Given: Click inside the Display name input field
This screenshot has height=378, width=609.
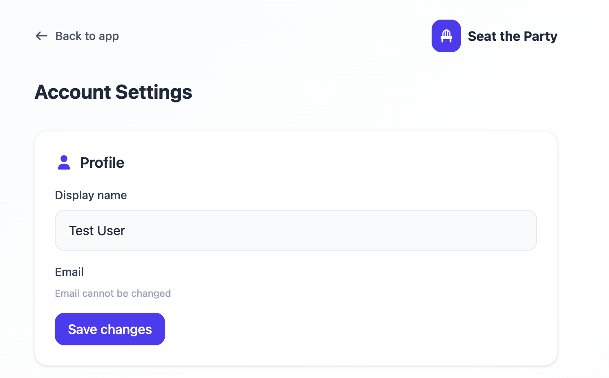Looking at the screenshot, I should click(x=296, y=230).
